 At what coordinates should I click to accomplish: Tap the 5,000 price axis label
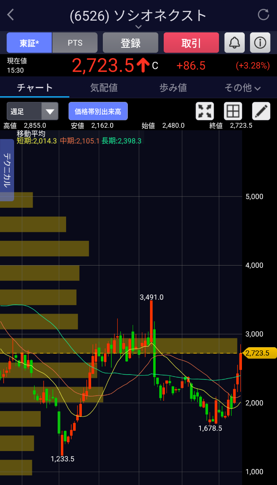254,196
